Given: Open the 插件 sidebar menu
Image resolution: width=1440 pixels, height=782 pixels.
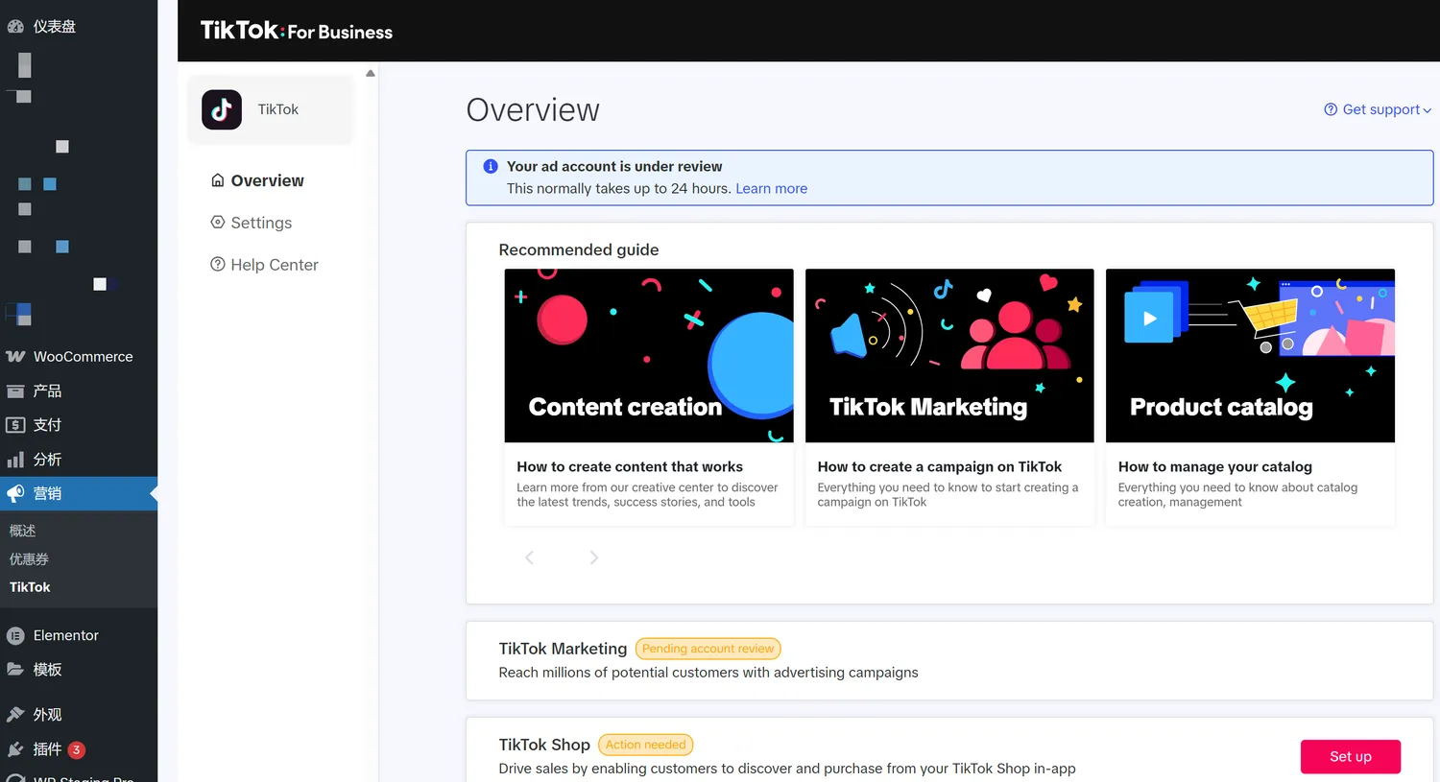Looking at the screenshot, I should pyautogui.click(x=79, y=749).
